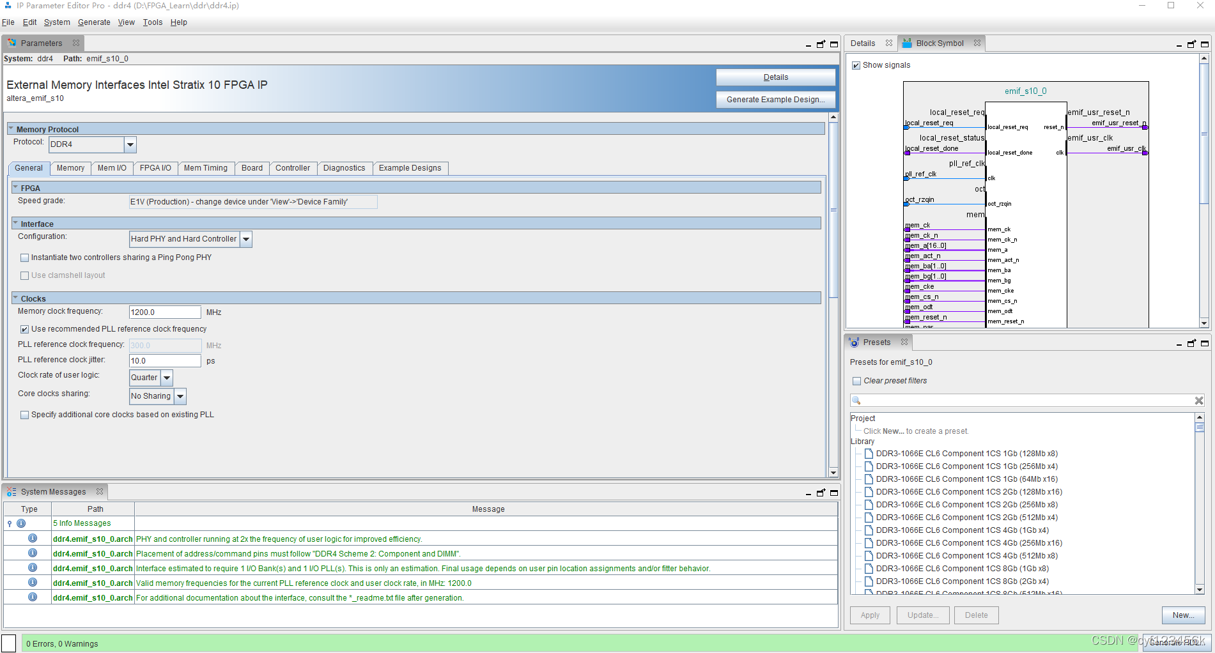Open the File menu
The width and height of the screenshot is (1215, 653).
click(x=8, y=22)
